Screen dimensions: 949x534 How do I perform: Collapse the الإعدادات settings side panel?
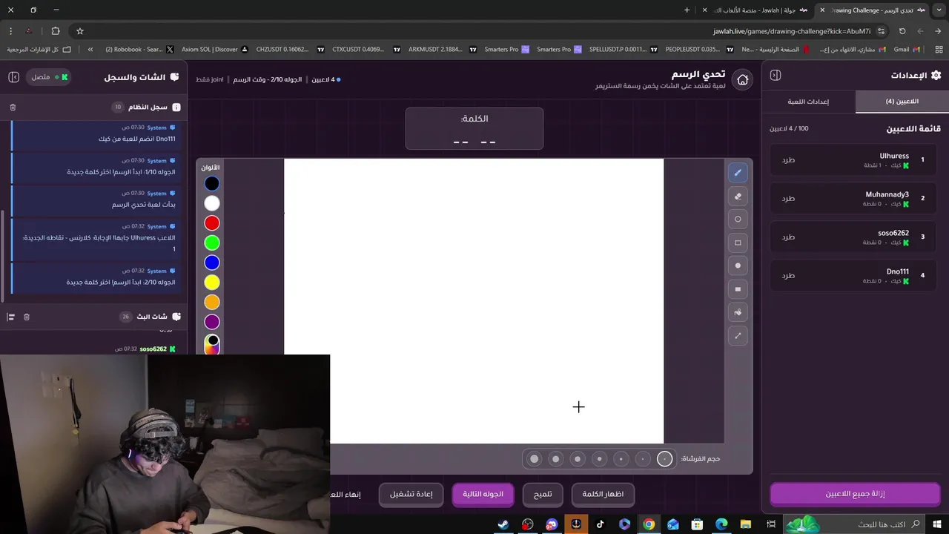[x=776, y=75]
